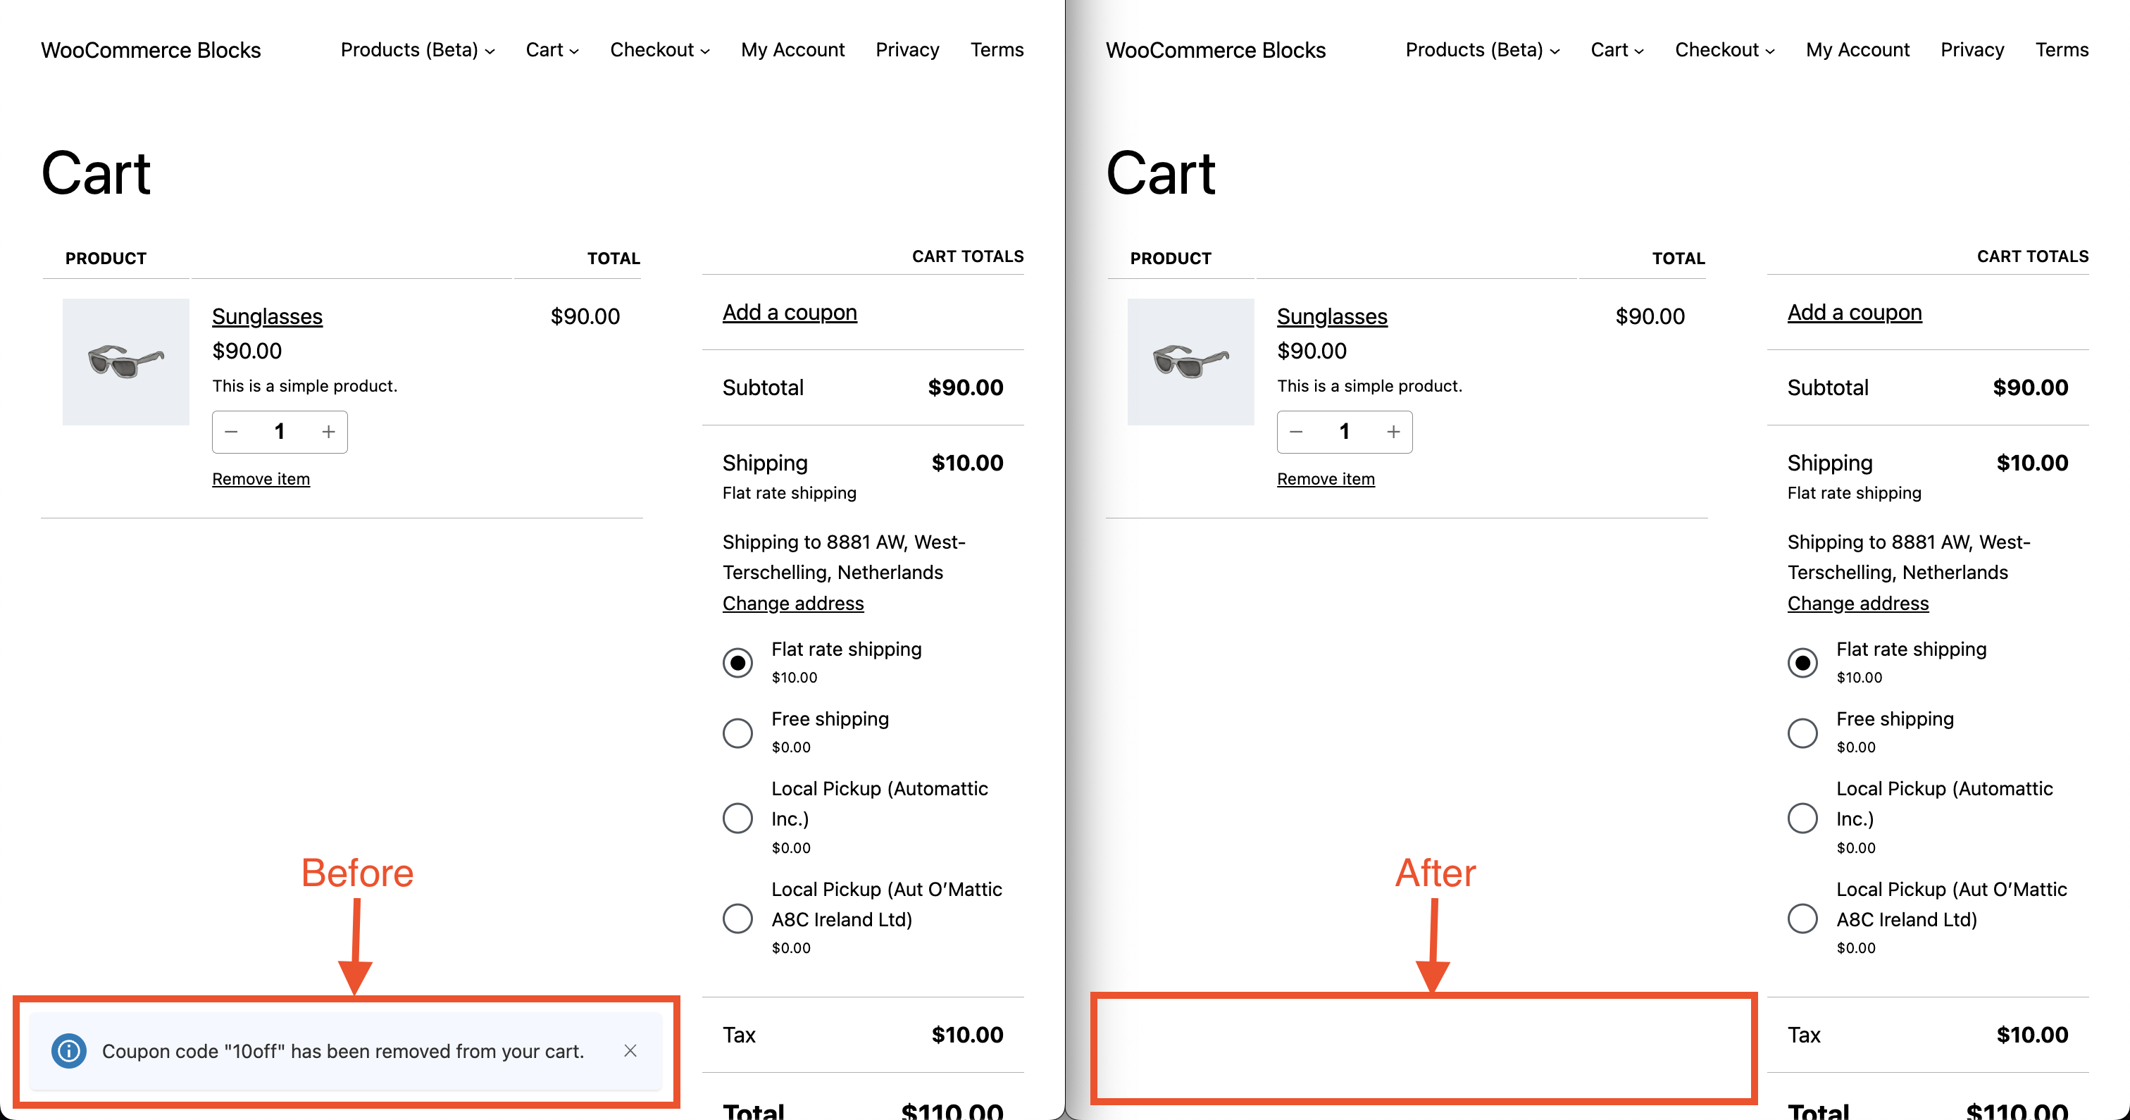Select Local Pickup (Aut O'Mattic) in right cart
The image size is (2130, 1120).
(1802, 918)
